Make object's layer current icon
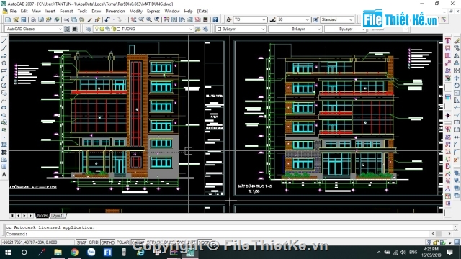The height and width of the screenshot is (259, 461). [198, 29]
